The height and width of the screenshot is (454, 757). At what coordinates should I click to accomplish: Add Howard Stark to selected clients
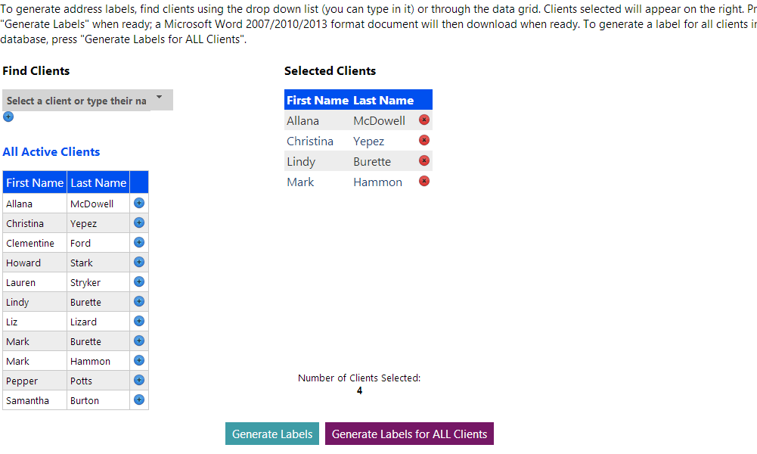coord(138,262)
